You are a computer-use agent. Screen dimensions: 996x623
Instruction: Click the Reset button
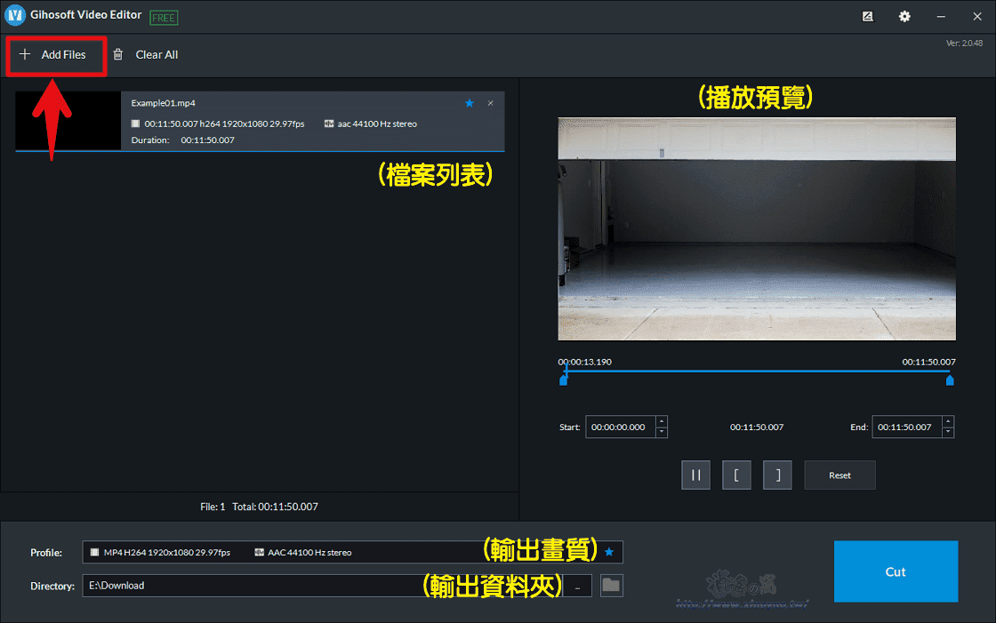click(839, 475)
